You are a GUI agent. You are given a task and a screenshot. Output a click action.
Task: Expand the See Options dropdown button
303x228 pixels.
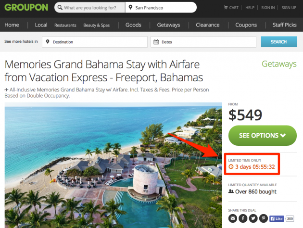tap(262, 135)
